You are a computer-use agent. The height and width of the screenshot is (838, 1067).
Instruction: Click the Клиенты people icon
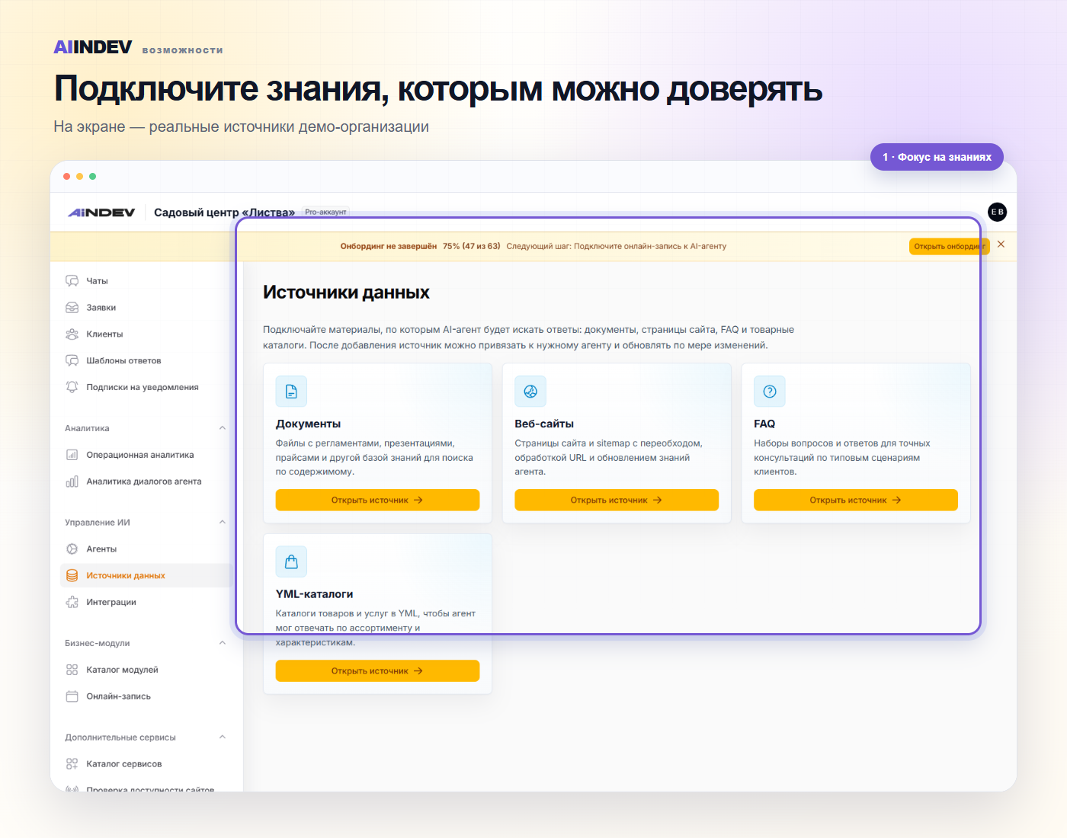pos(72,334)
